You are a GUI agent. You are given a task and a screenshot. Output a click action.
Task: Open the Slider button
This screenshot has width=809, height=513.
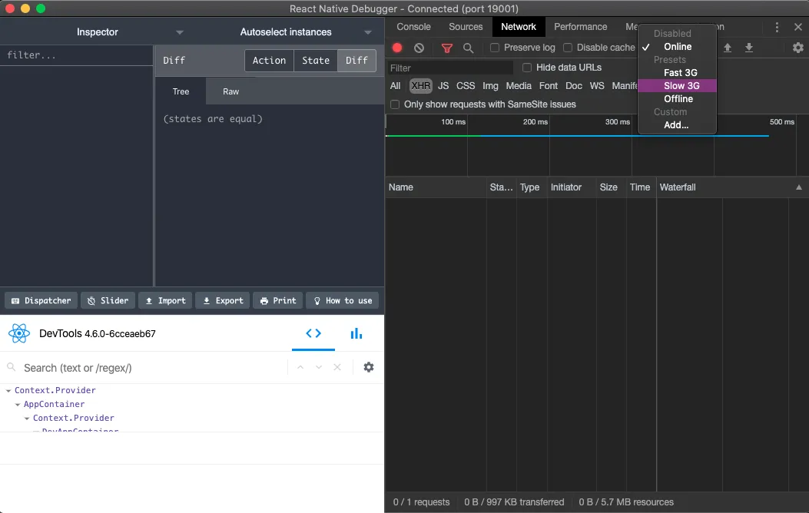pyautogui.click(x=108, y=300)
